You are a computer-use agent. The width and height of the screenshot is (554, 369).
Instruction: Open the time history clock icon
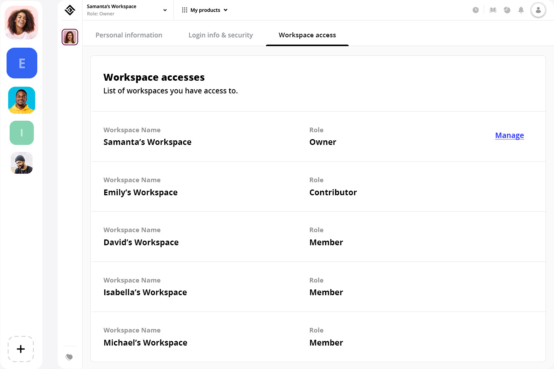point(476,10)
